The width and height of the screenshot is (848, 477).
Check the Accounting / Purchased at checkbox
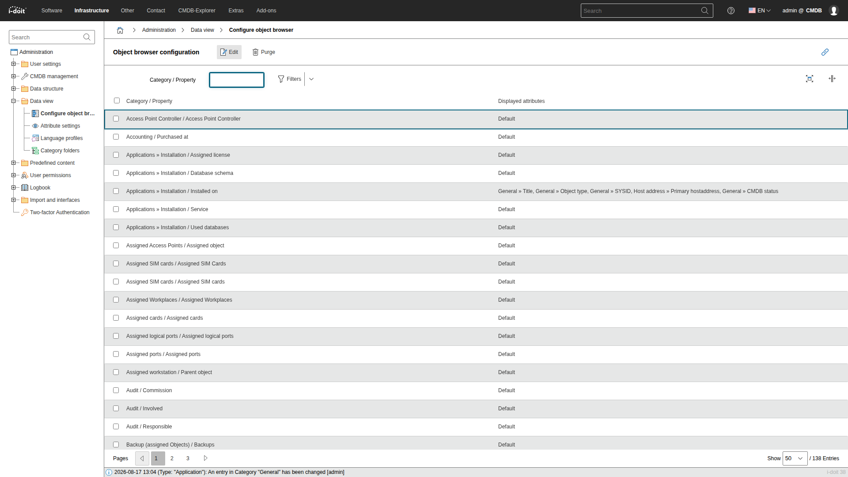click(x=116, y=137)
